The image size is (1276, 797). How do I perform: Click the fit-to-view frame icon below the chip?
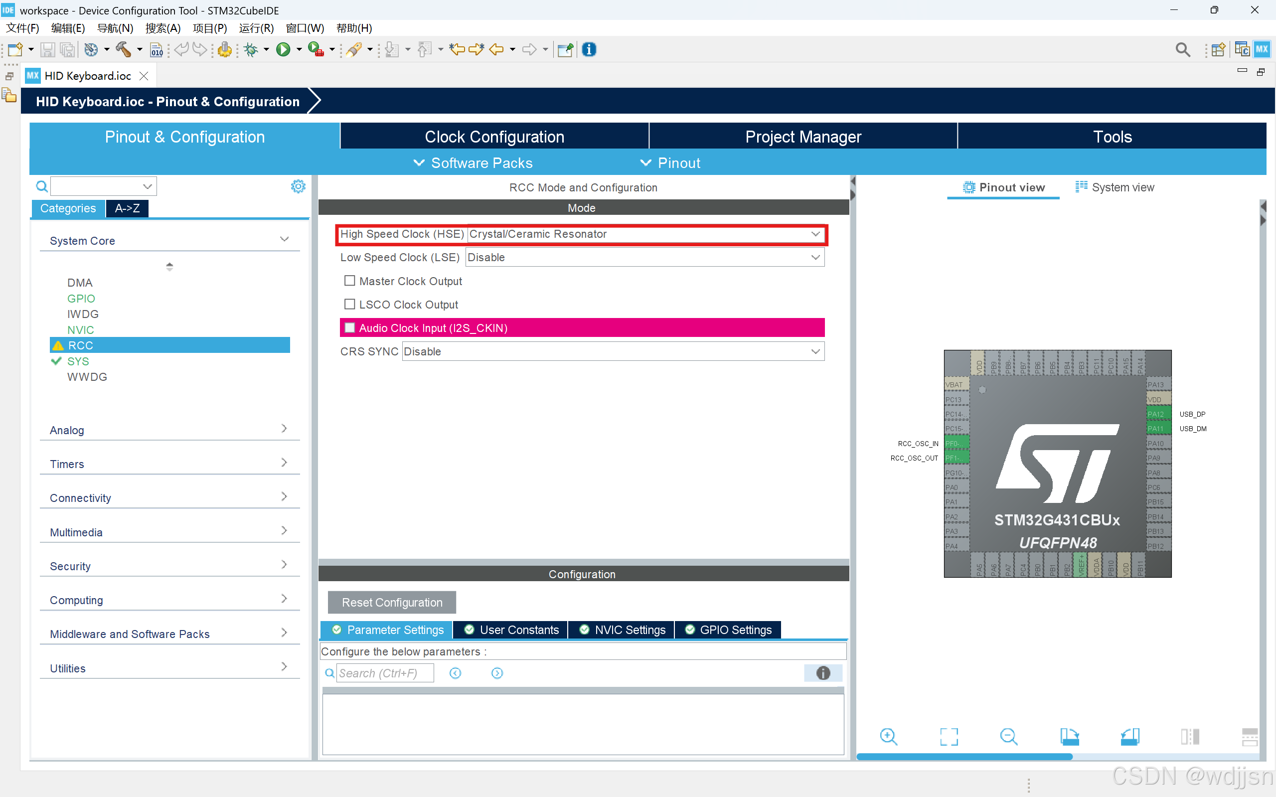point(948,736)
